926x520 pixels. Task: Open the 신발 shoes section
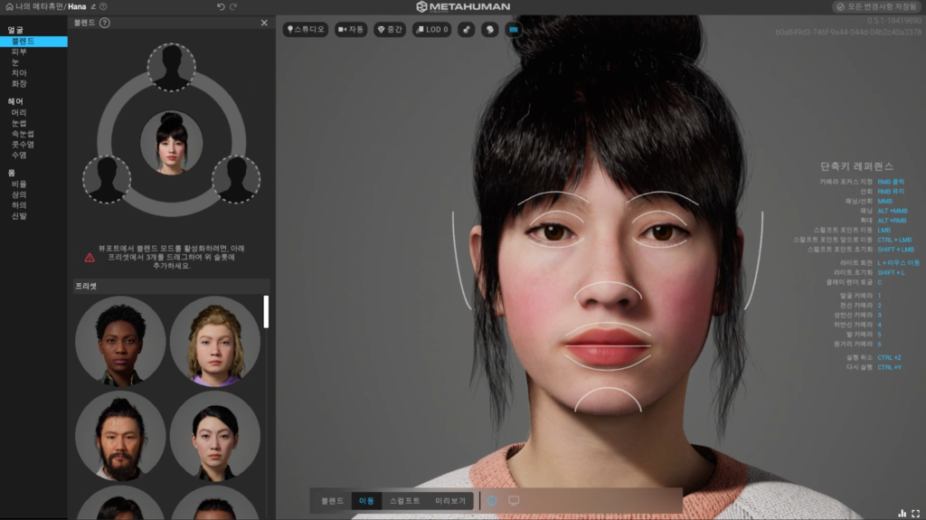[19, 215]
